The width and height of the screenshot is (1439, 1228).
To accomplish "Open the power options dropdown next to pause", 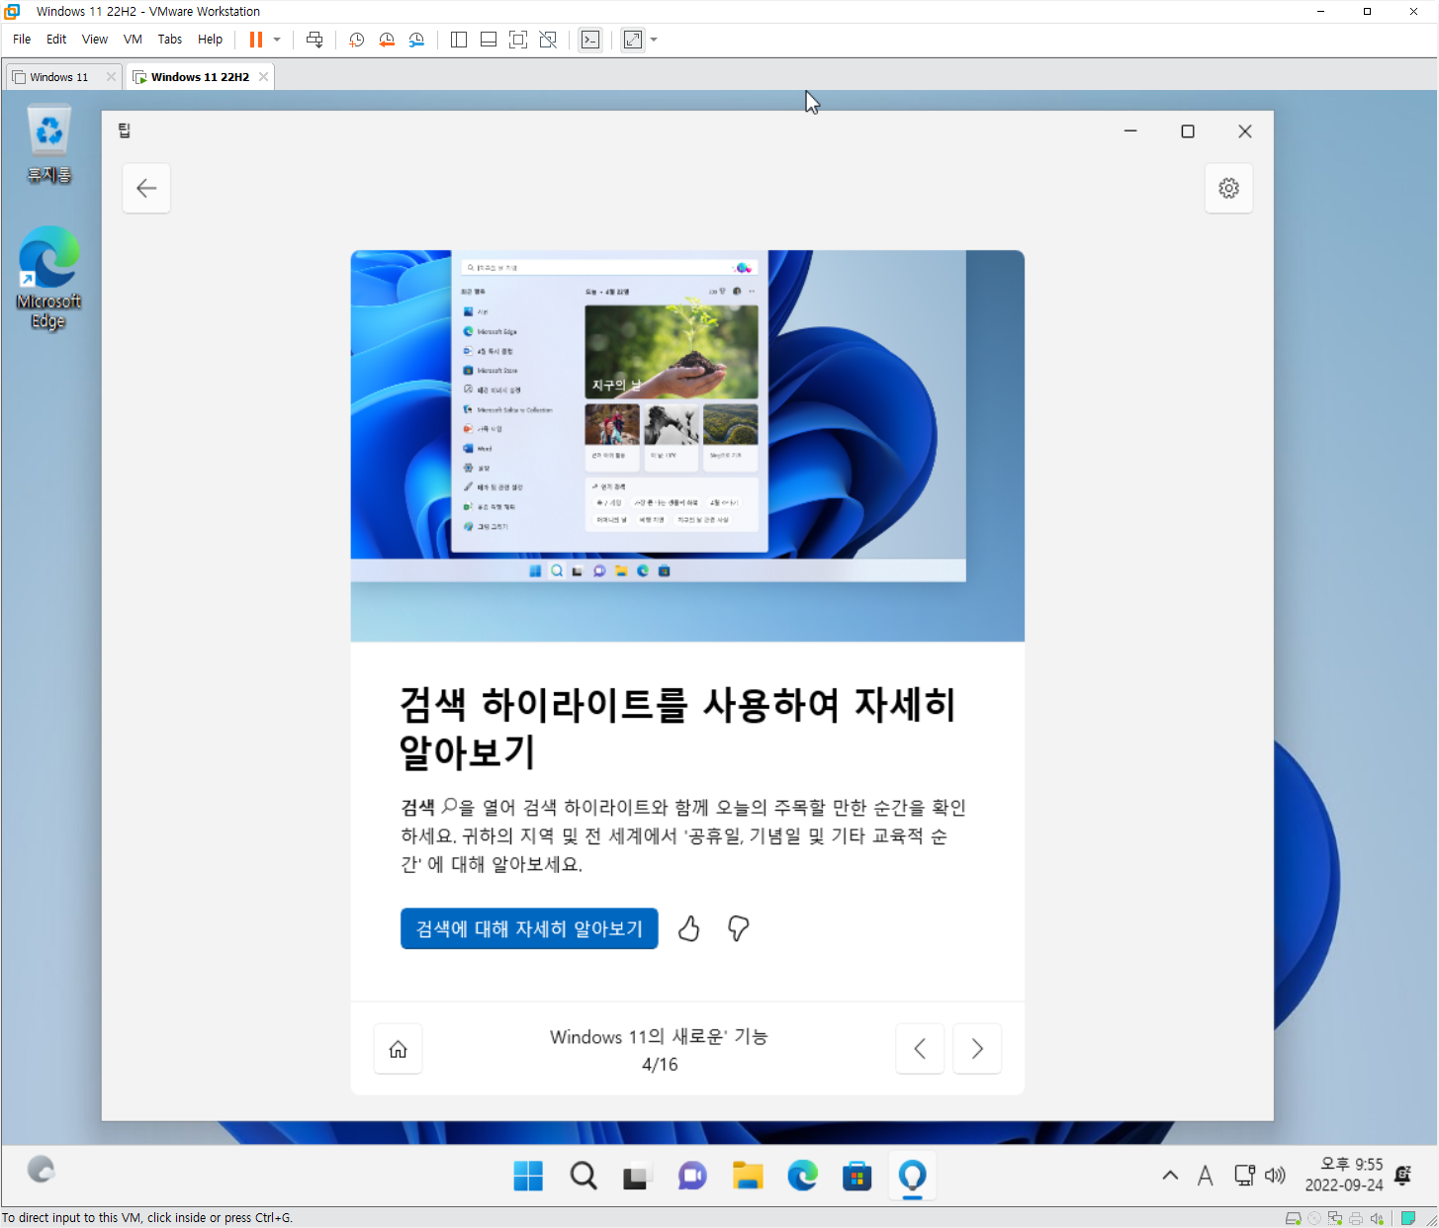I will [x=277, y=40].
